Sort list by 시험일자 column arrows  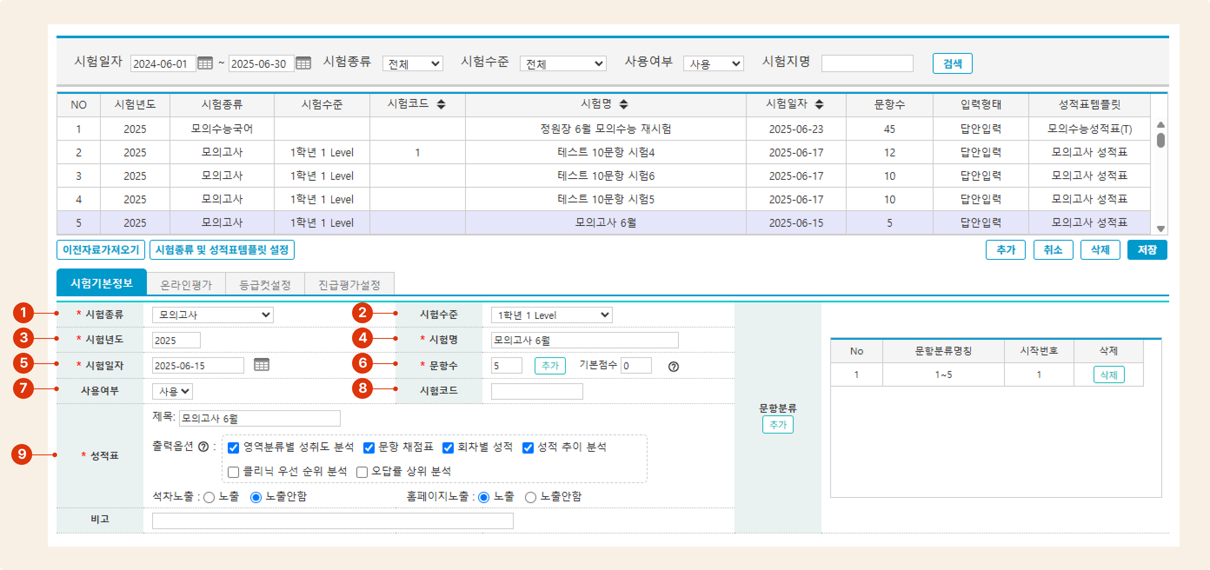(x=819, y=104)
